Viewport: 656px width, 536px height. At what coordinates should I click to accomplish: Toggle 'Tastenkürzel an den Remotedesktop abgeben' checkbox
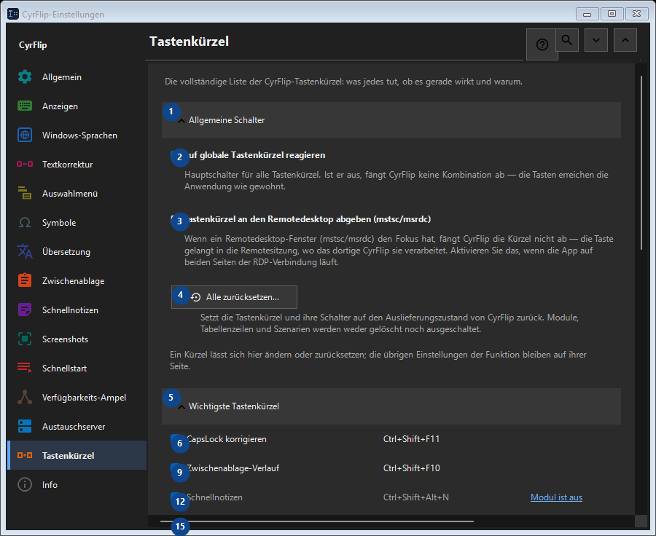click(x=175, y=219)
